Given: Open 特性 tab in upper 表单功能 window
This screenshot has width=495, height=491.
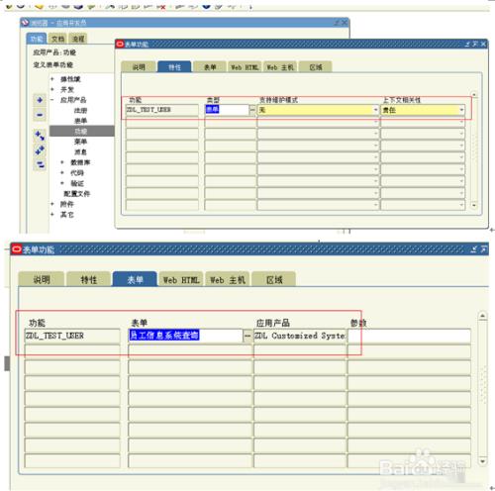Looking at the screenshot, I should [174, 67].
